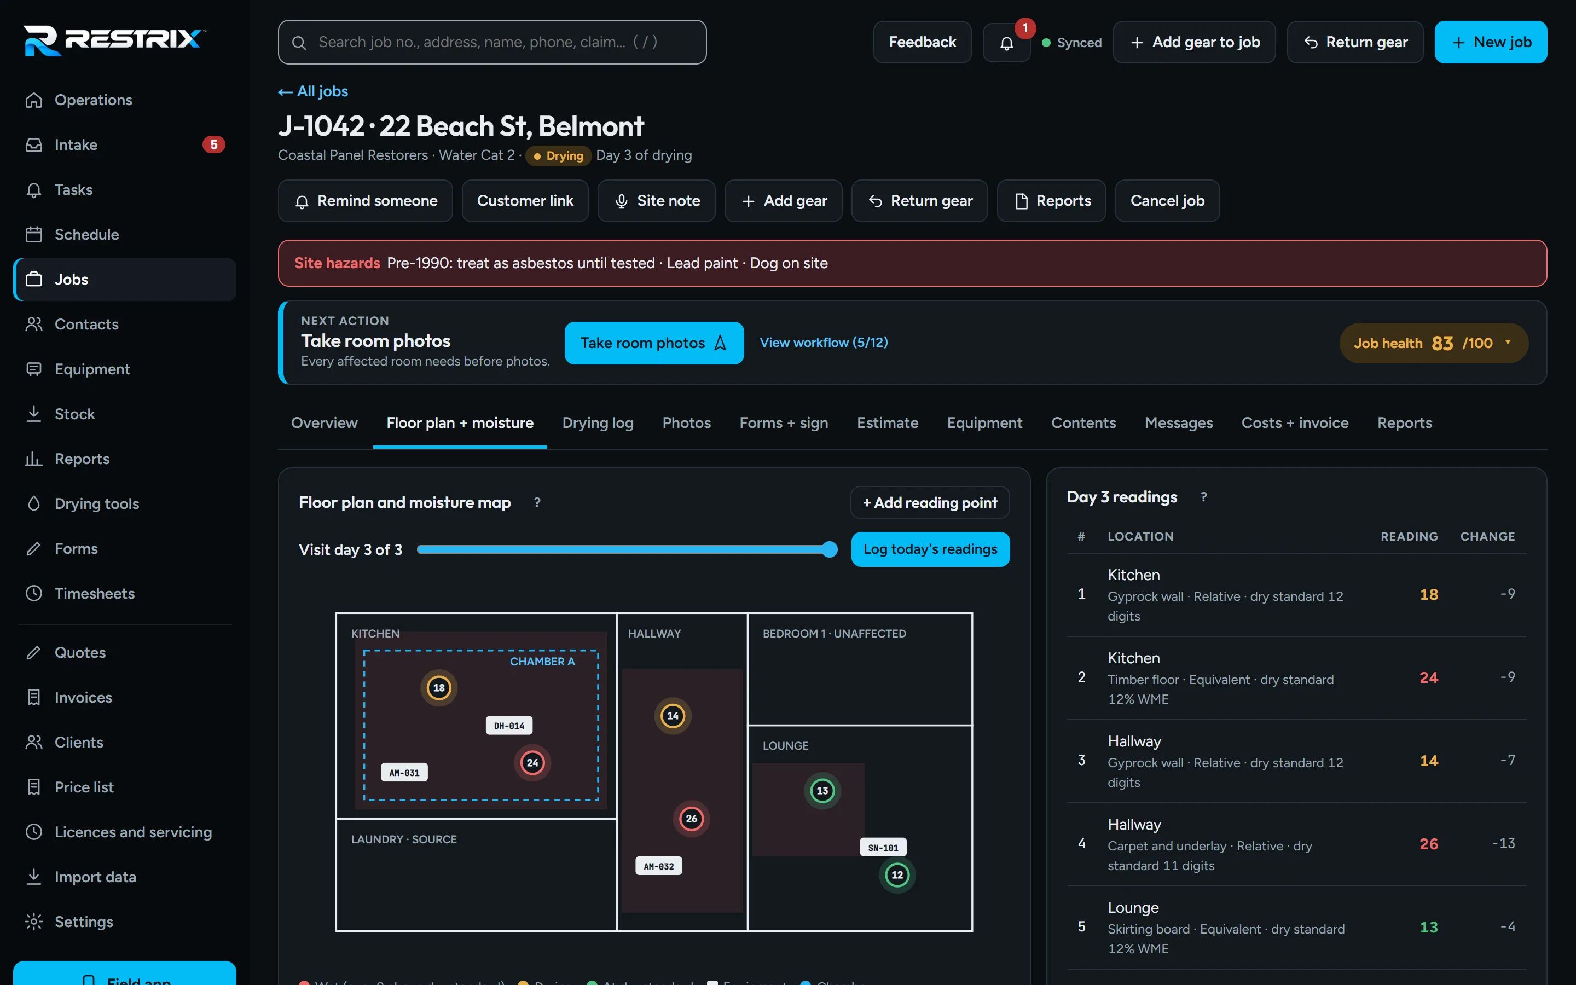This screenshot has width=1576, height=985.
Task: Click the Take room photos button
Action: pyautogui.click(x=654, y=343)
